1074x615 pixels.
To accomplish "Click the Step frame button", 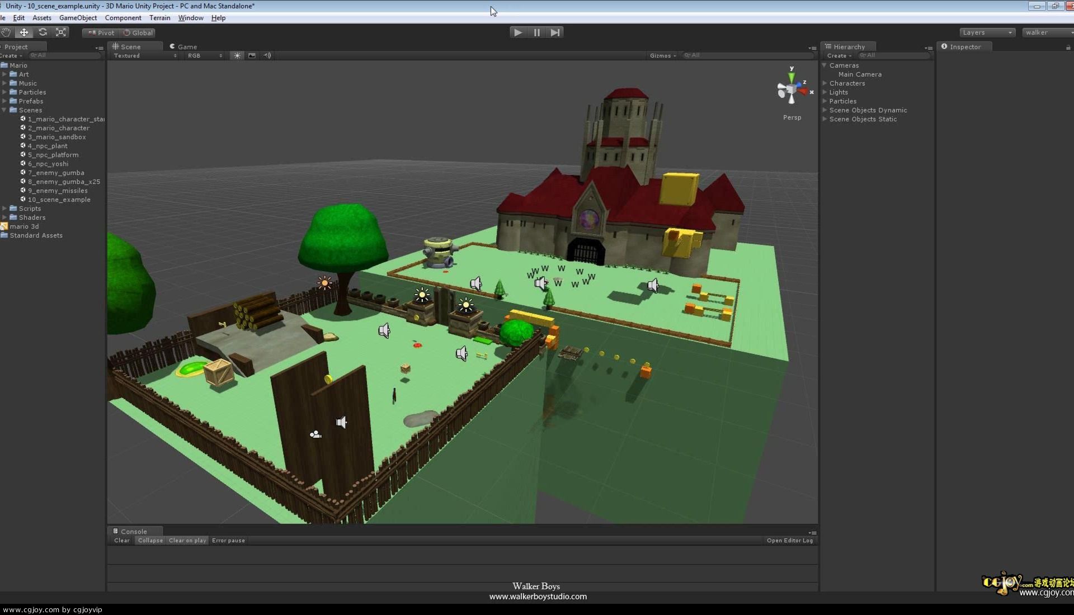I will click(x=554, y=32).
